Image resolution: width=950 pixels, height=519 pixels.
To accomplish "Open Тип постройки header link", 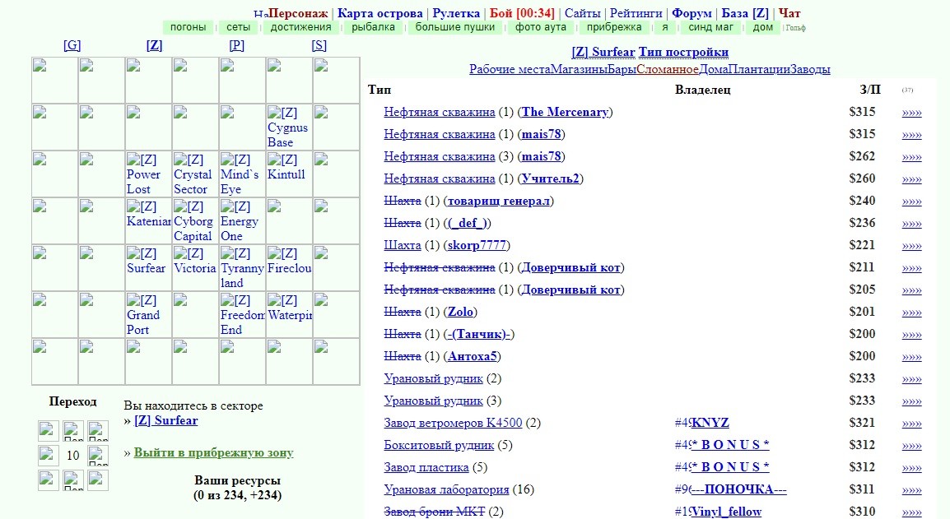I will point(683,52).
